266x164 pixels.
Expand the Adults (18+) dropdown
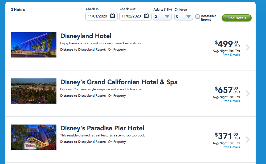162,16
